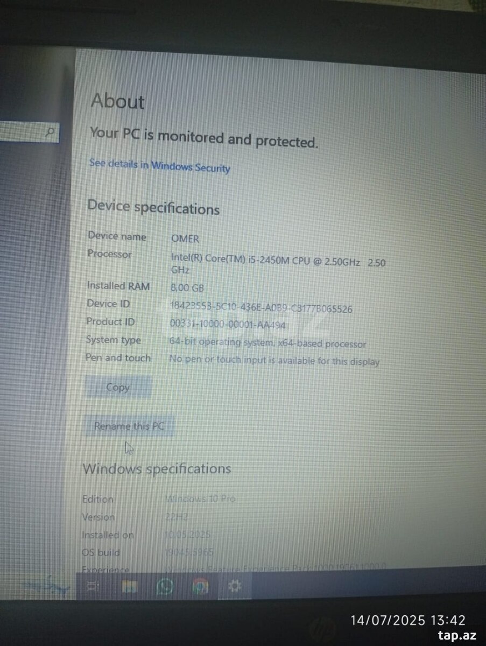
Task: Click the Windows specifications heading
Action: coord(157,468)
